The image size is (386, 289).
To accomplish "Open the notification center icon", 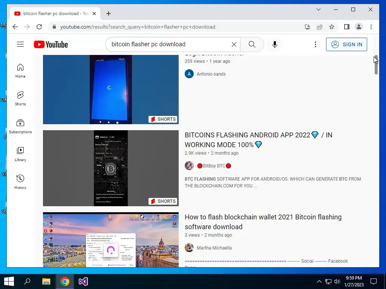I will (374, 281).
